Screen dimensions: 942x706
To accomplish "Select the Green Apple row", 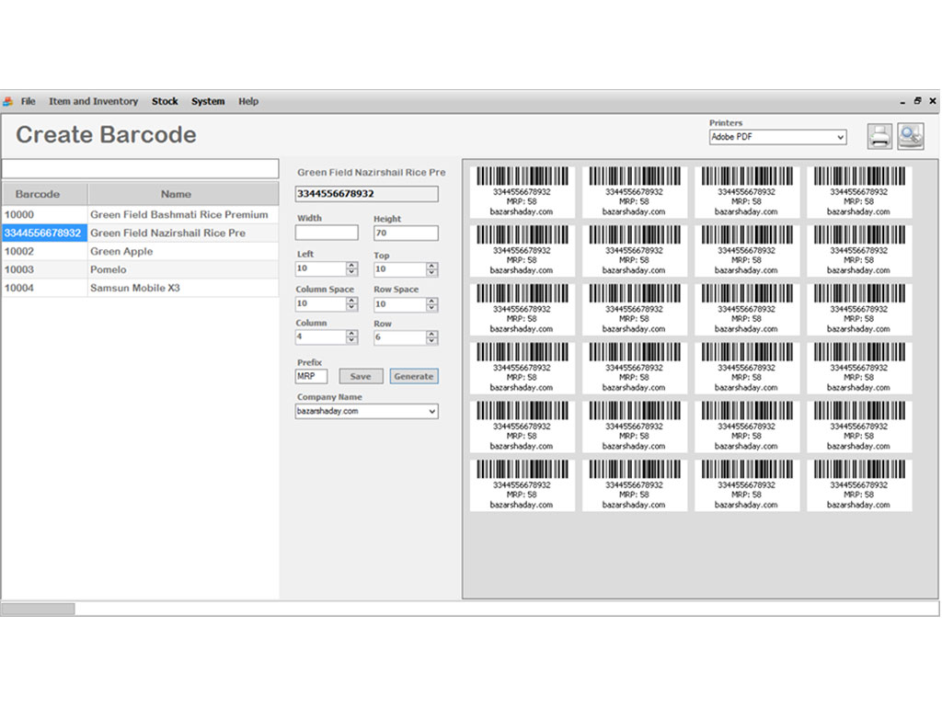I will click(121, 251).
